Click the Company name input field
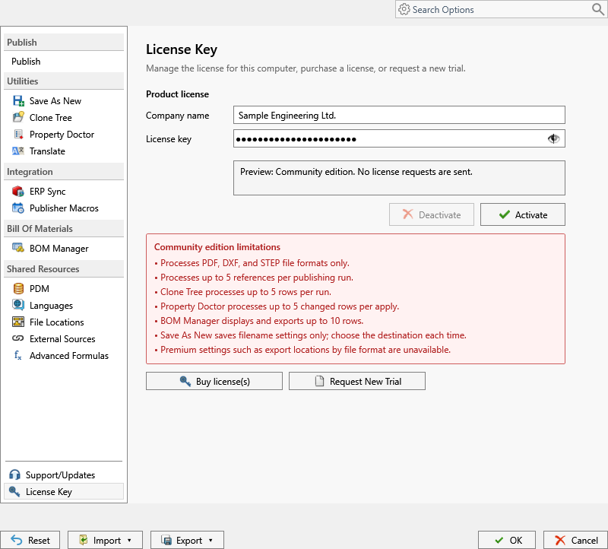Screen dimensions: 608x549 point(399,116)
